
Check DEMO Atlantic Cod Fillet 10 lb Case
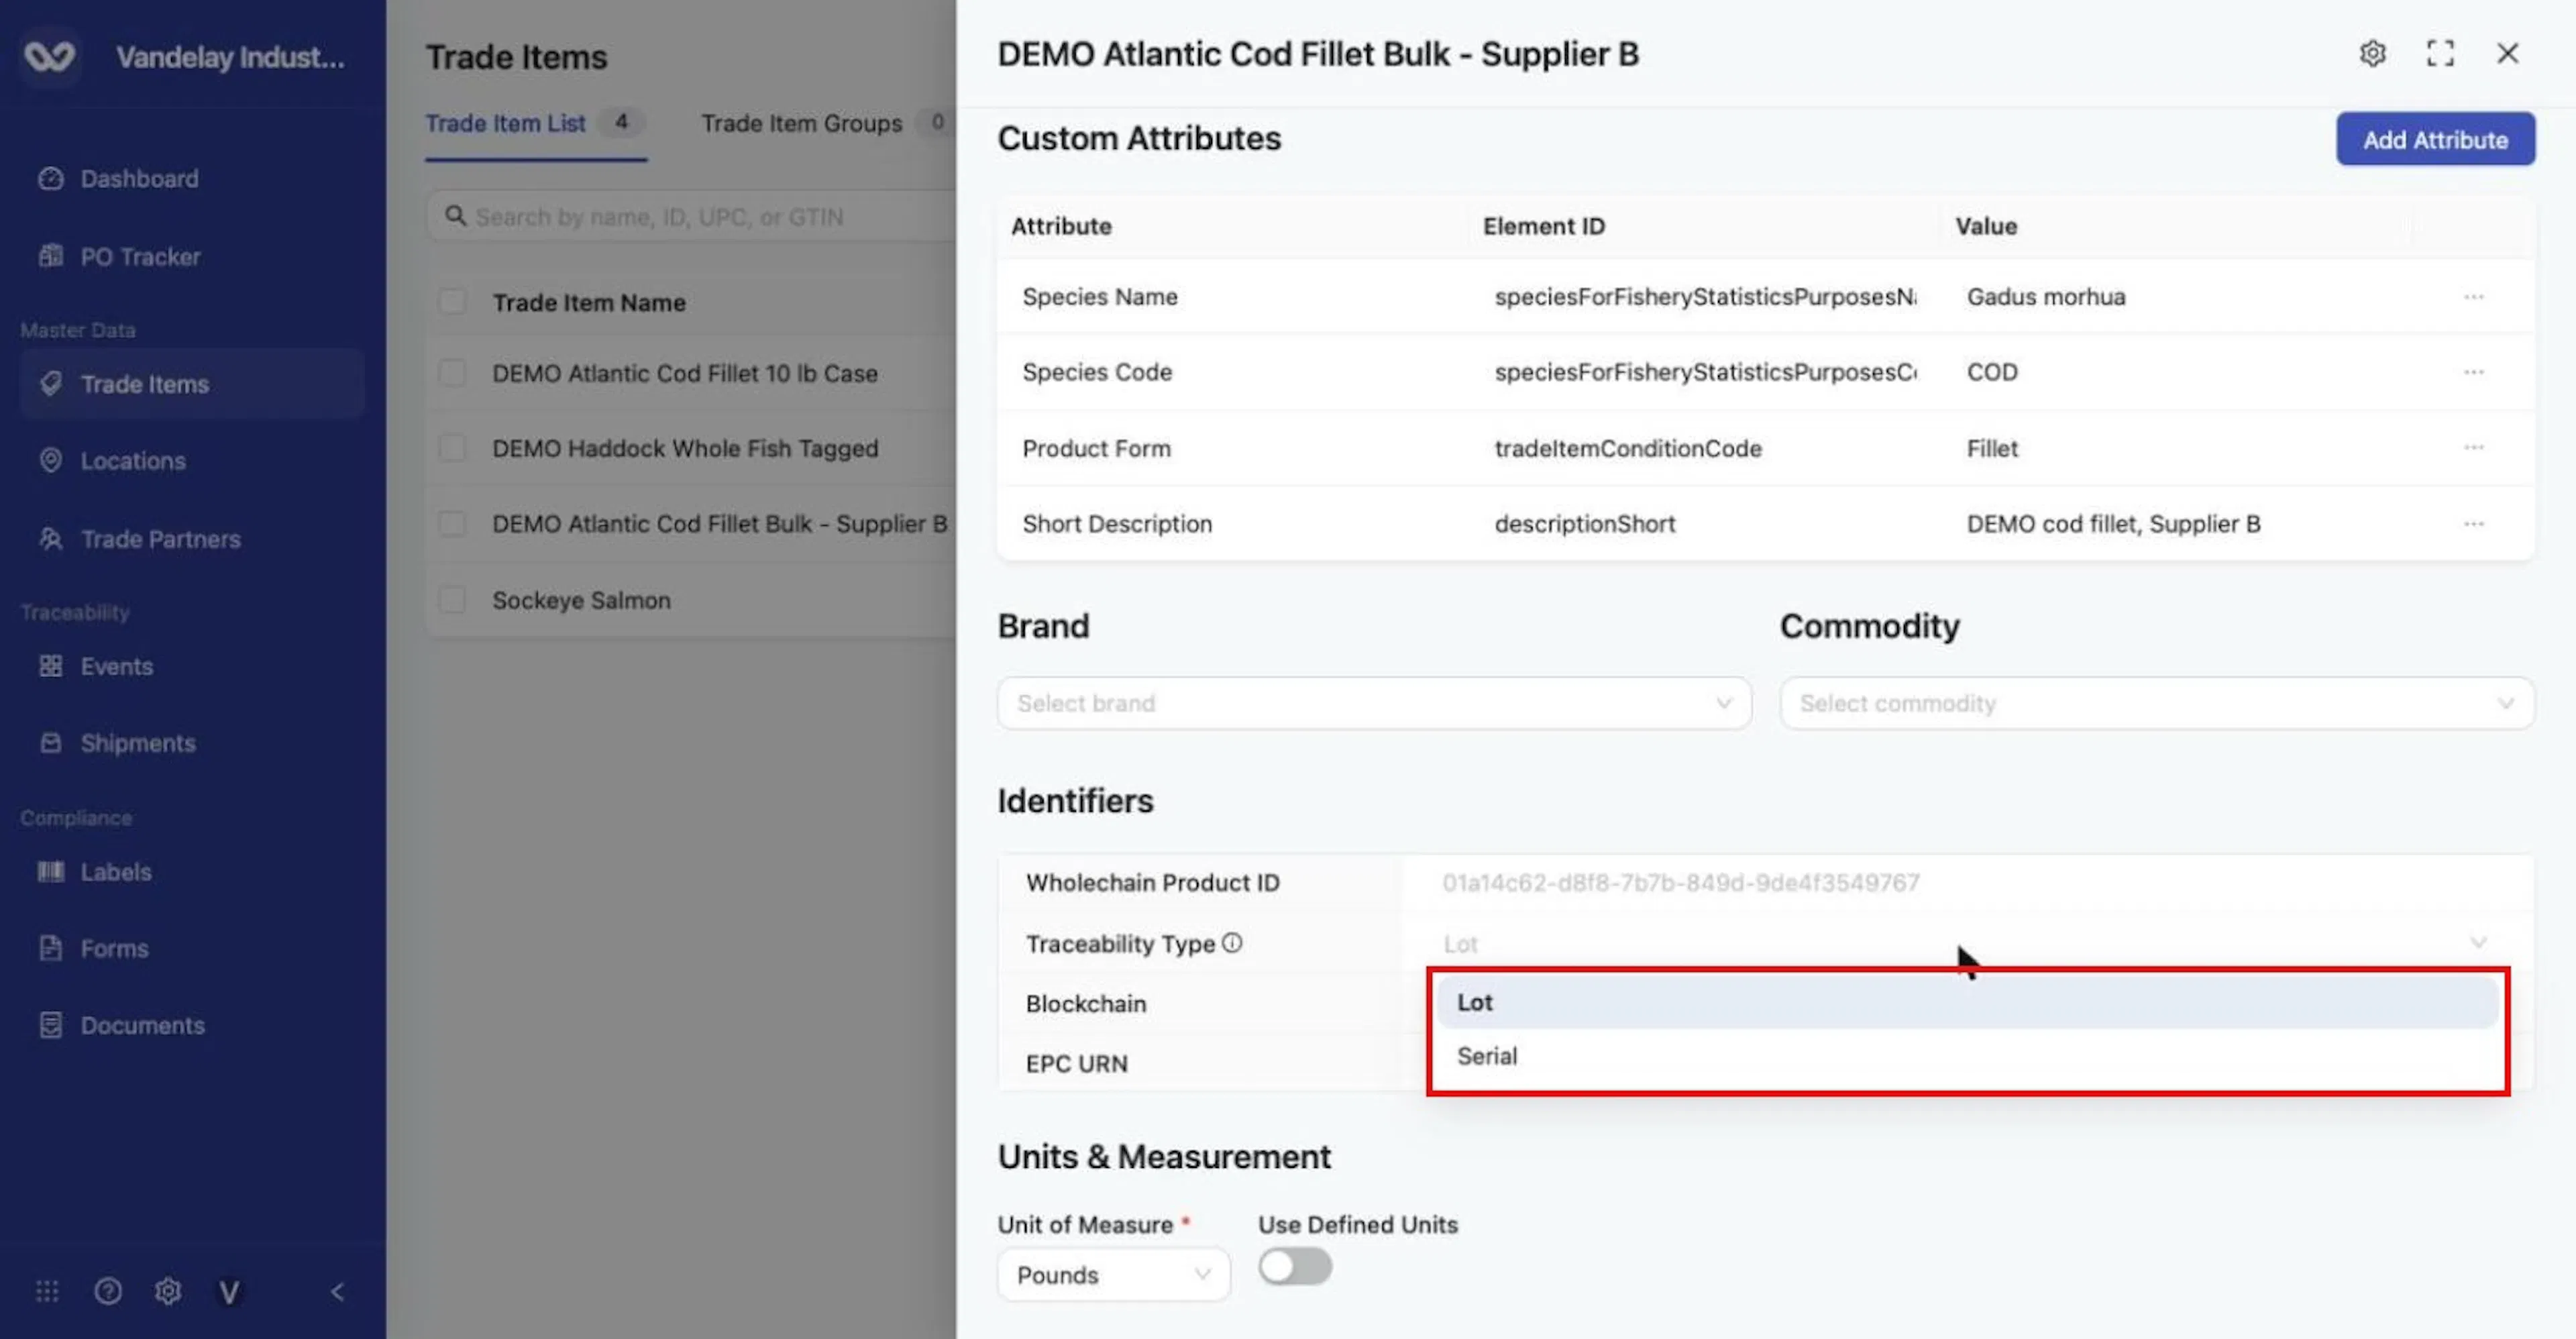[x=452, y=372]
